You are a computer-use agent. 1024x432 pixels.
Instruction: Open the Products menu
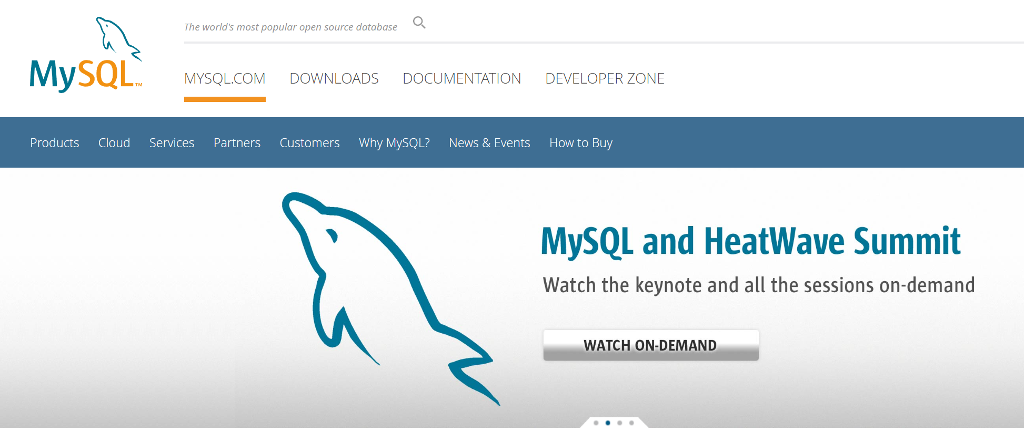(x=55, y=142)
